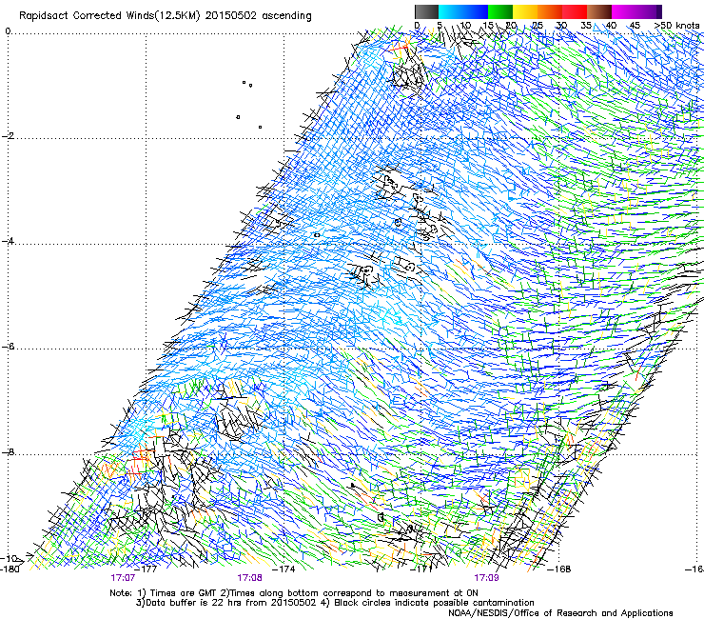Click the 'Note: 1) Times are GMT' text line
The height and width of the screenshot is (619, 704).
pyautogui.click(x=294, y=593)
